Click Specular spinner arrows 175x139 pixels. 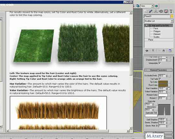153,104
